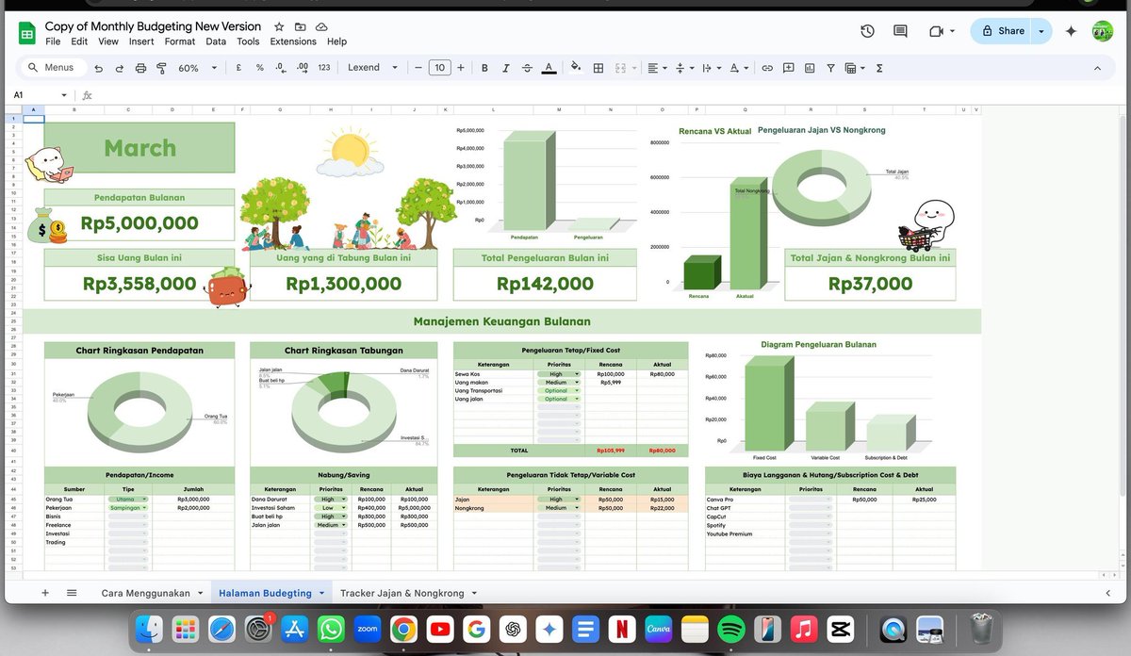Move the document to a folder
The image size is (1131, 656).
pyautogui.click(x=301, y=26)
